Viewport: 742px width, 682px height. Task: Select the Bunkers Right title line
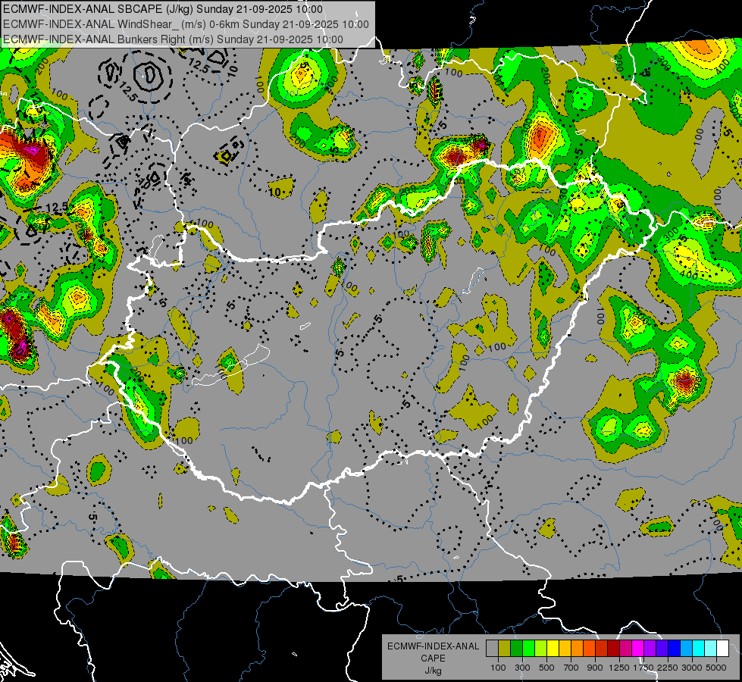coord(172,38)
